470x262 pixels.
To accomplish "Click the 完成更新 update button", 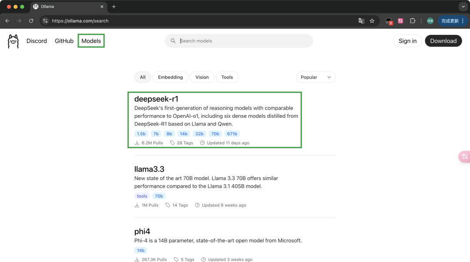I will [453, 21].
